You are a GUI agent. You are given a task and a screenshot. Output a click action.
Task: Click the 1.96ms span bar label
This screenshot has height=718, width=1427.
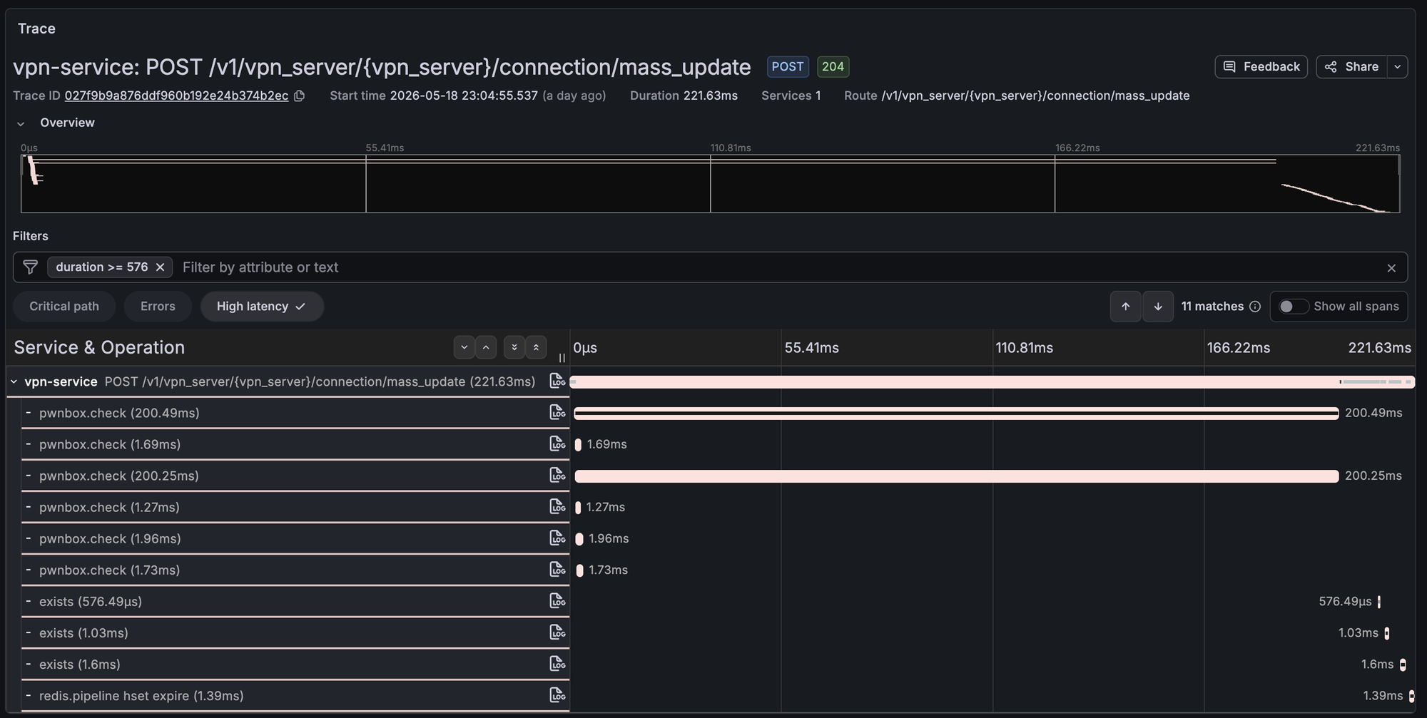pos(609,538)
